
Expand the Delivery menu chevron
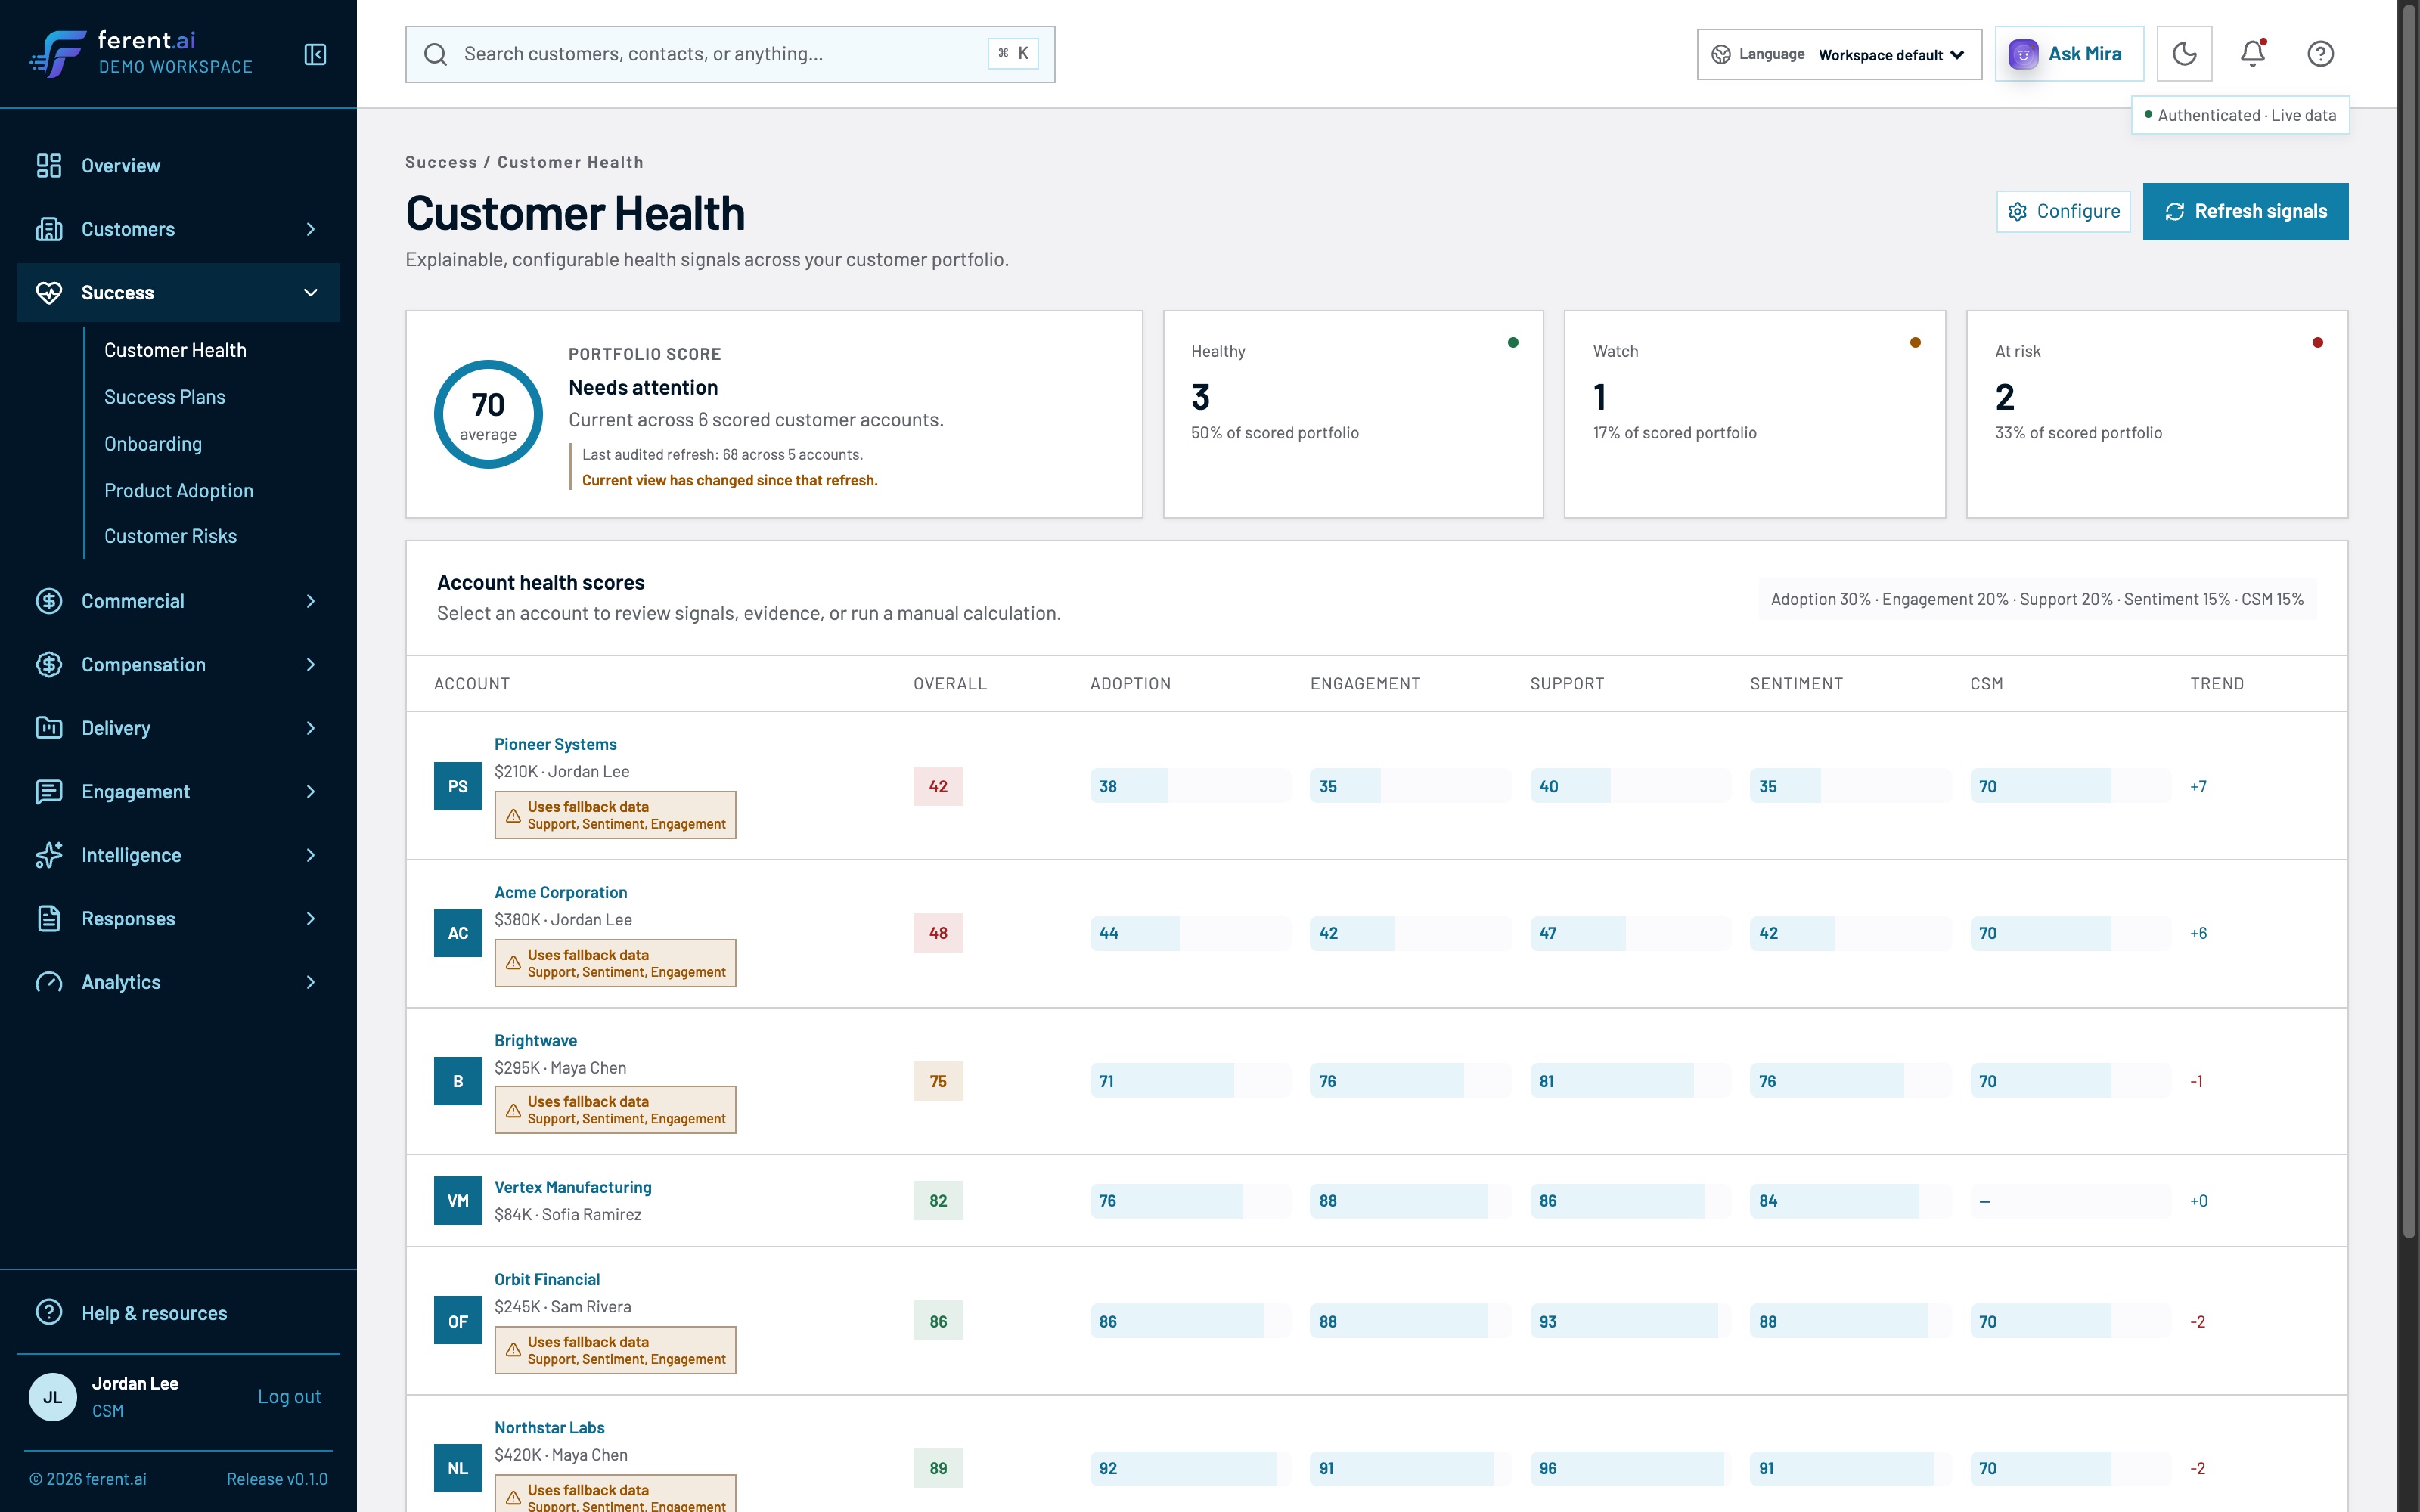pos(311,728)
